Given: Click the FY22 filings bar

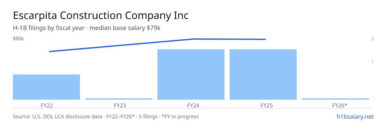Looking at the screenshot, I should pos(46,87).
